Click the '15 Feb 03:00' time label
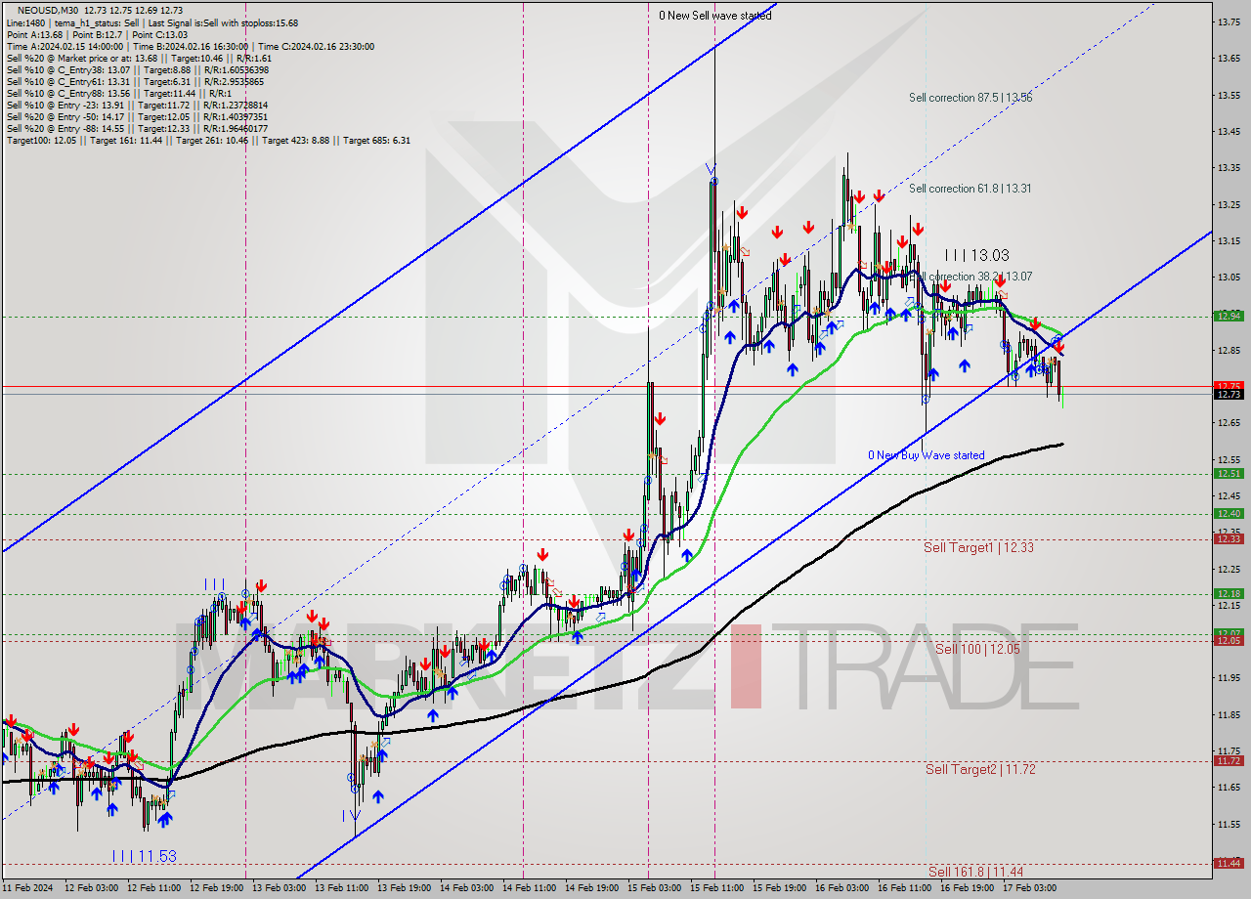1251x899 pixels. [657, 889]
